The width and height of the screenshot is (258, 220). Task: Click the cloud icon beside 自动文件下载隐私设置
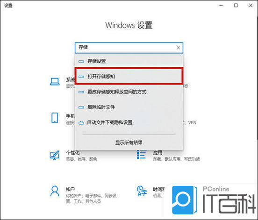click(x=81, y=123)
